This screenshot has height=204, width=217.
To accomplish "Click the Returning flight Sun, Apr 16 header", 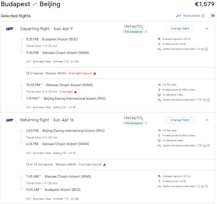I will click(x=47, y=120).
